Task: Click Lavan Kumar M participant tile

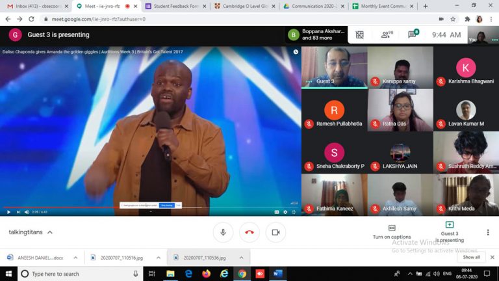Action: click(467, 110)
